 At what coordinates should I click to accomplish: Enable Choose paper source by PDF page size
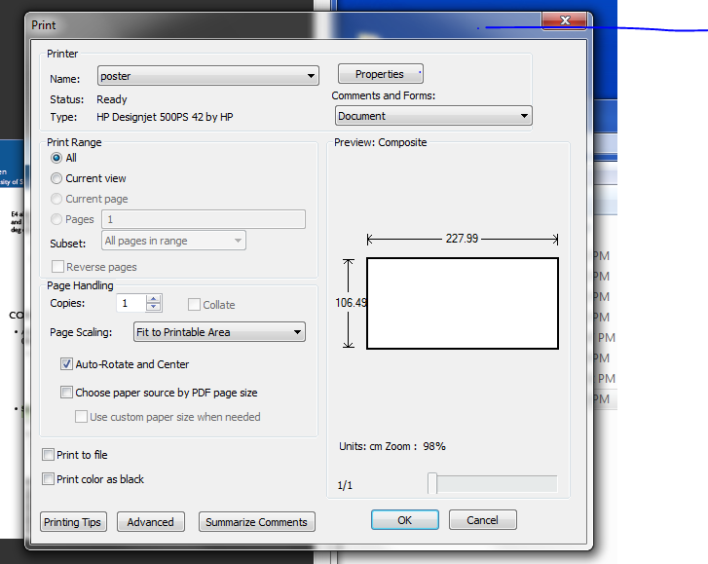point(66,393)
